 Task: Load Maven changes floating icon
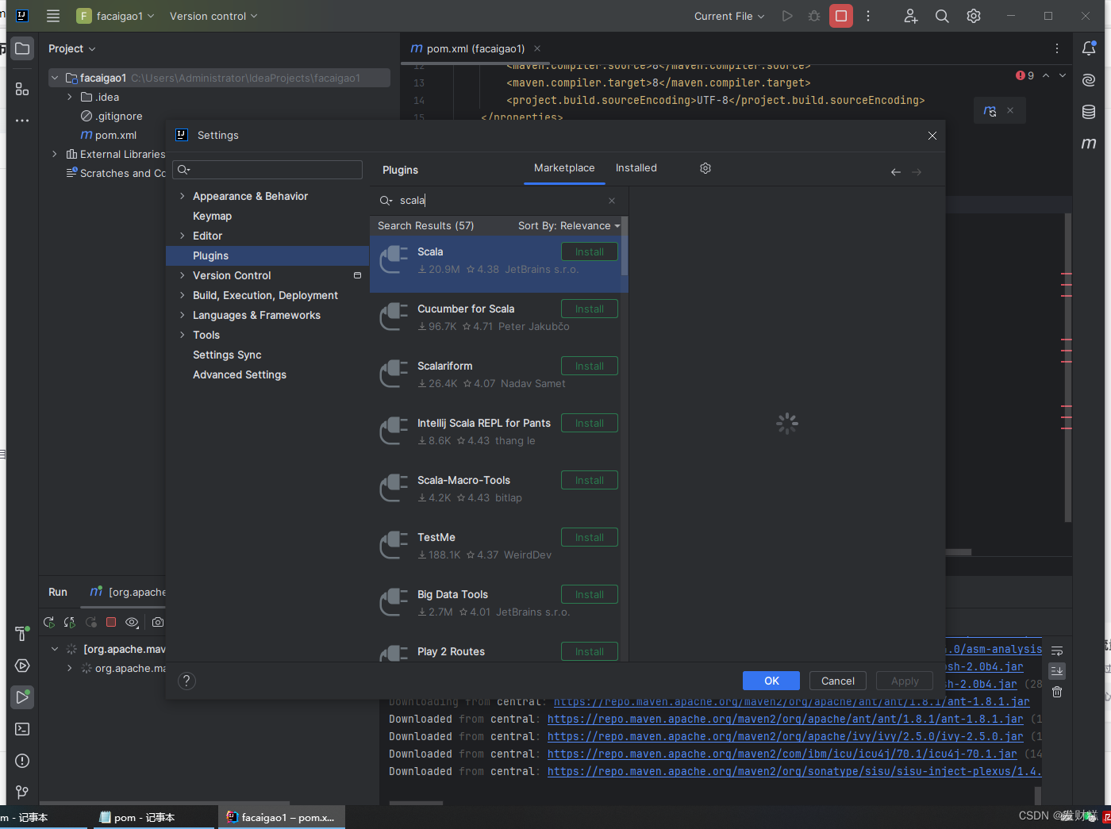point(990,111)
